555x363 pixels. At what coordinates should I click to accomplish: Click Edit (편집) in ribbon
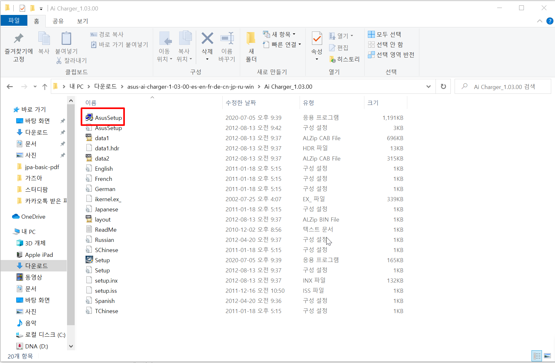point(339,47)
